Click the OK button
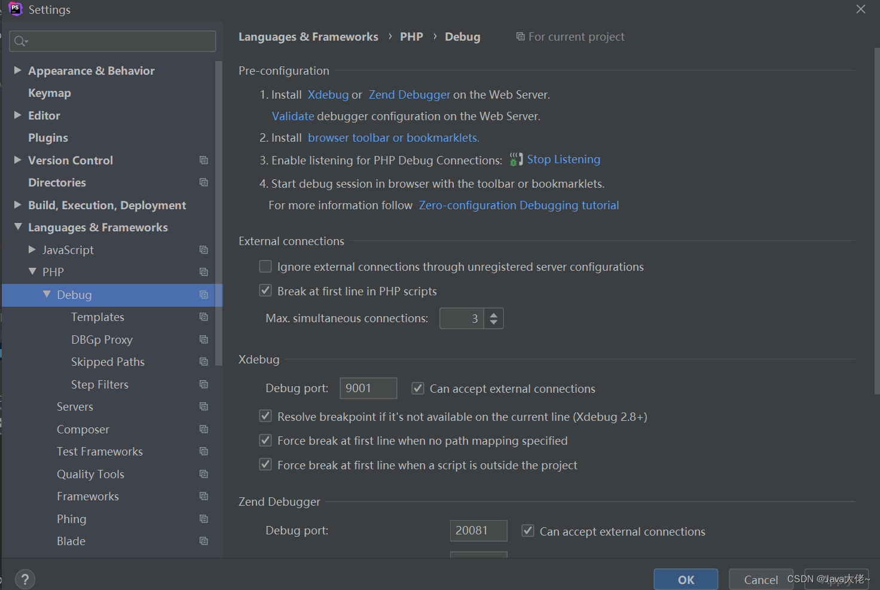Image resolution: width=880 pixels, height=590 pixels. pyautogui.click(x=685, y=579)
